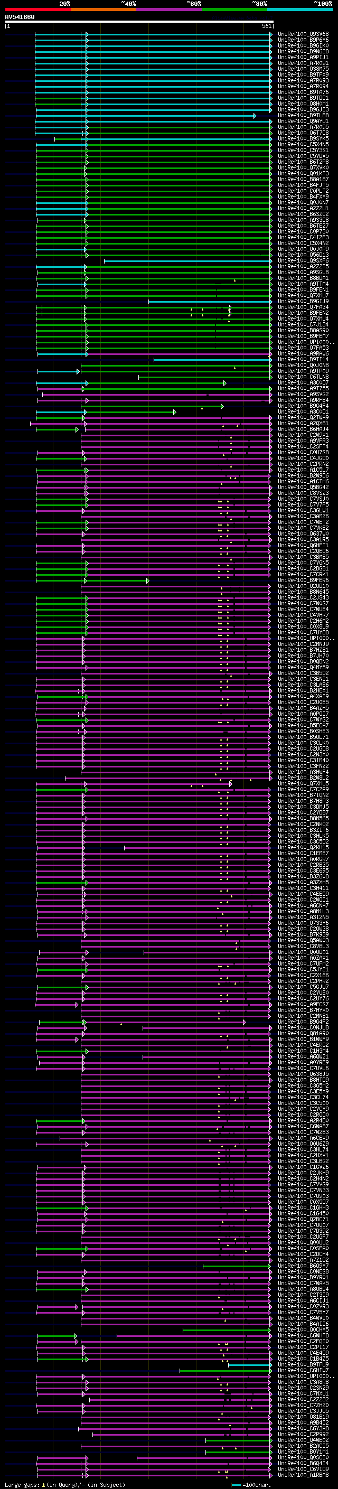Select the UniRef100_C5YDV5 label
The image size is (338, 1489).
303,156
